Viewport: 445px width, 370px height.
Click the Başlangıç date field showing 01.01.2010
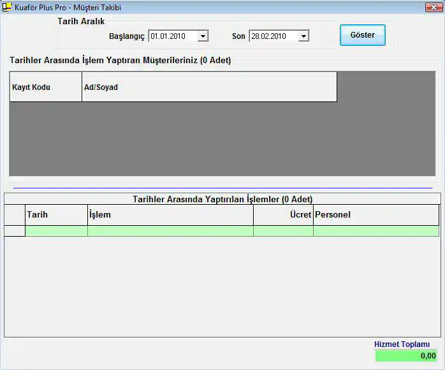tap(172, 36)
